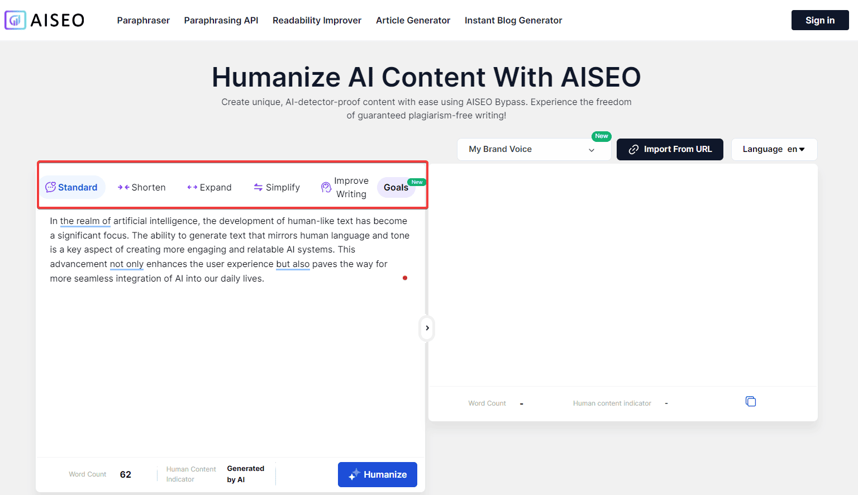Select the Standard mode chat icon
The height and width of the screenshot is (495, 858).
pyautogui.click(x=51, y=187)
